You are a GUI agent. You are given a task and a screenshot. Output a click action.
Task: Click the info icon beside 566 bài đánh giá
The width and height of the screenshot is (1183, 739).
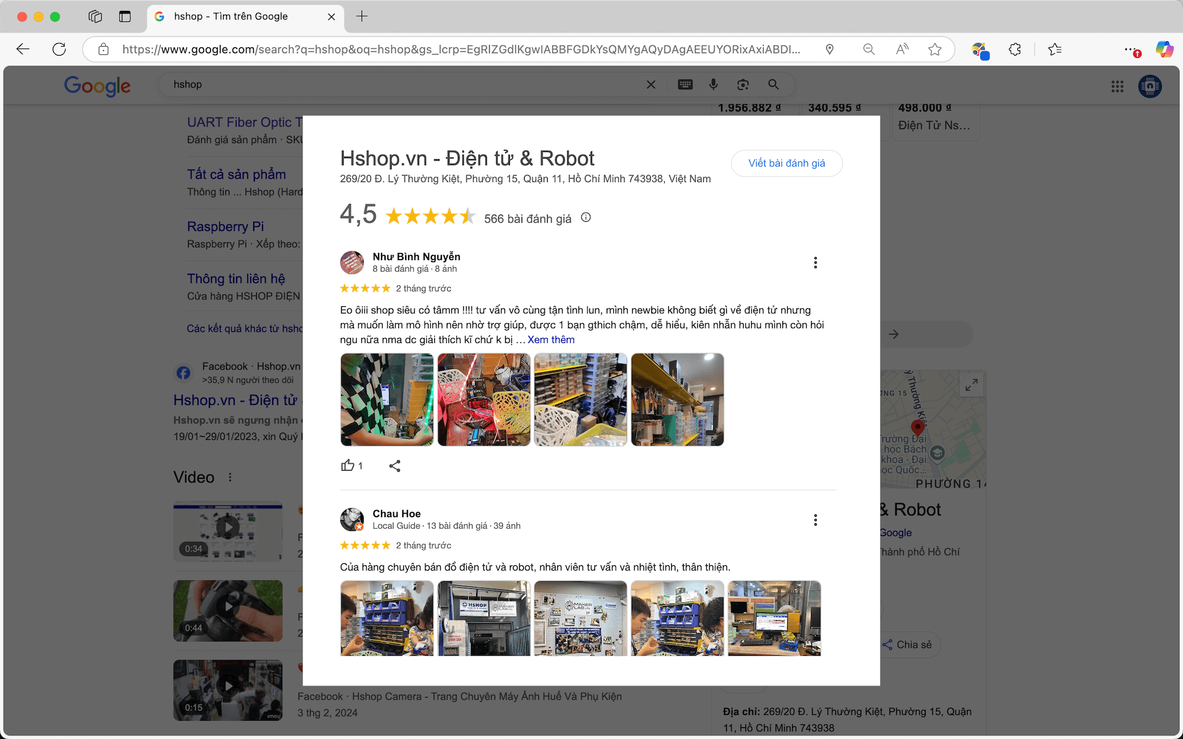[x=586, y=218]
